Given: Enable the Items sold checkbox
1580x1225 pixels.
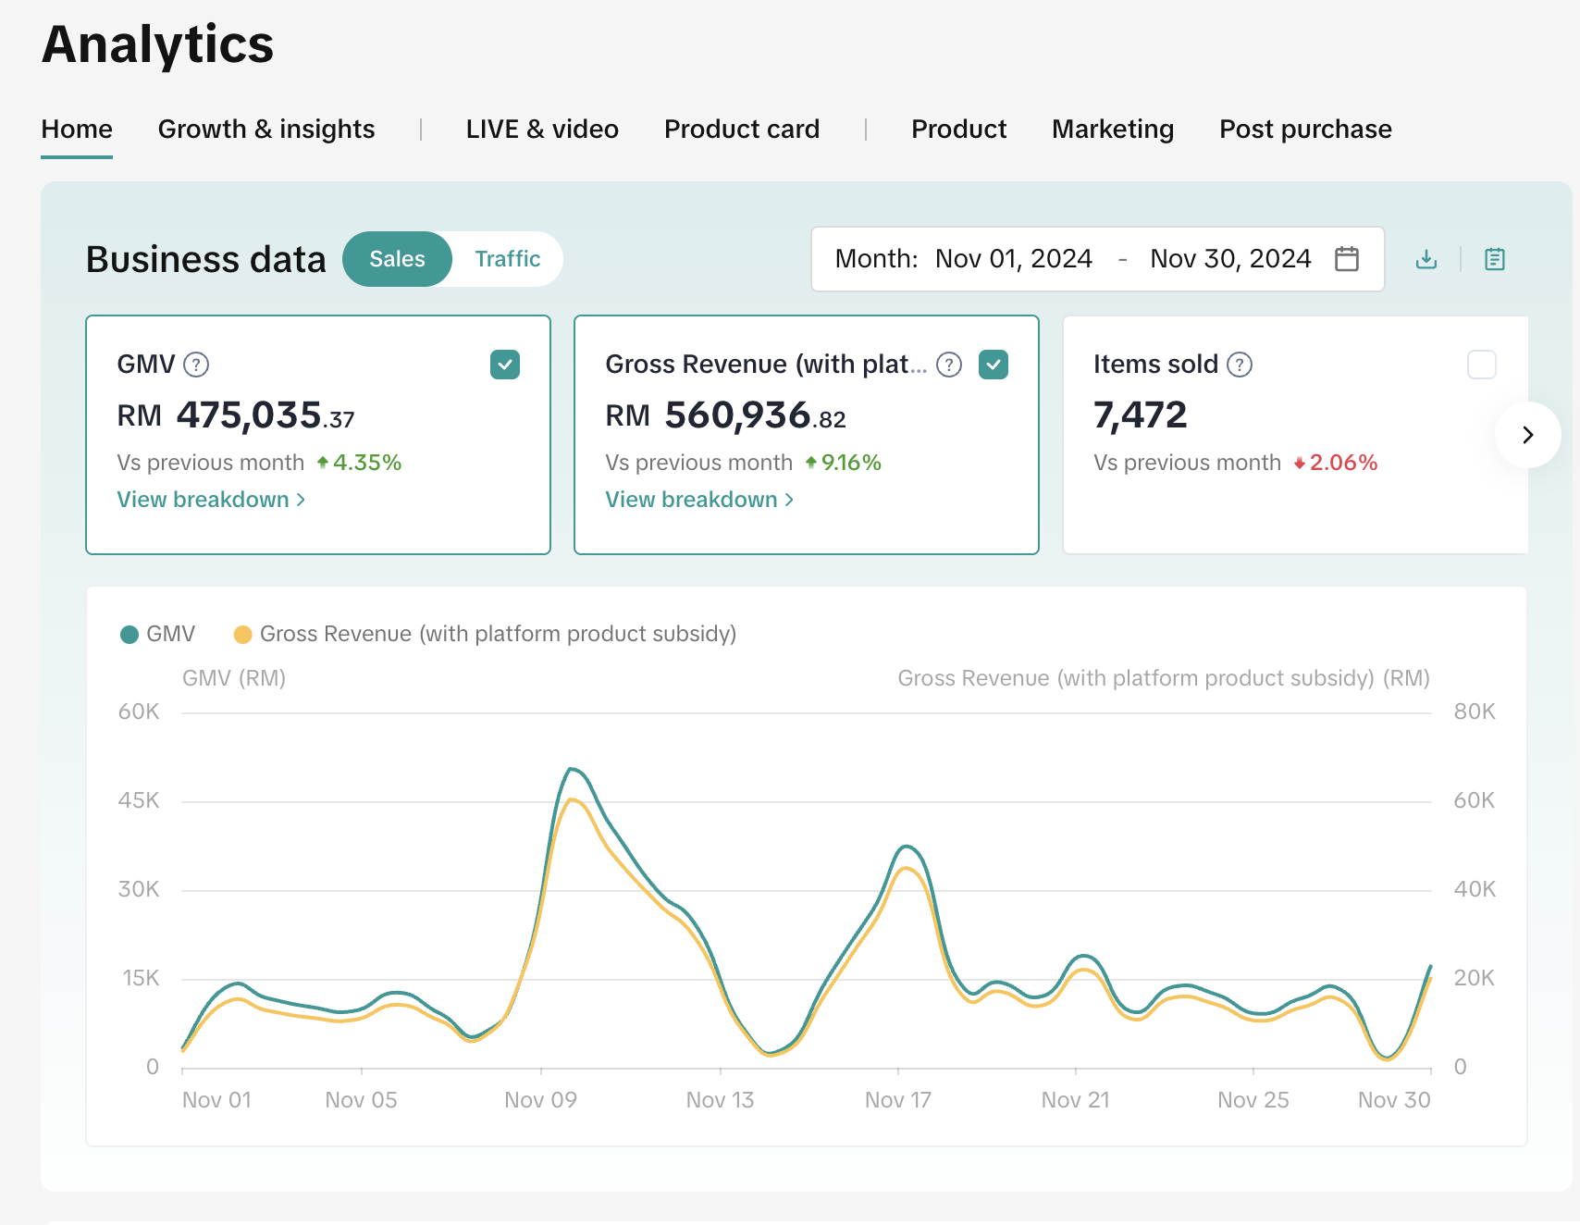Looking at the screenshot, I should [x=1481, y=365].
